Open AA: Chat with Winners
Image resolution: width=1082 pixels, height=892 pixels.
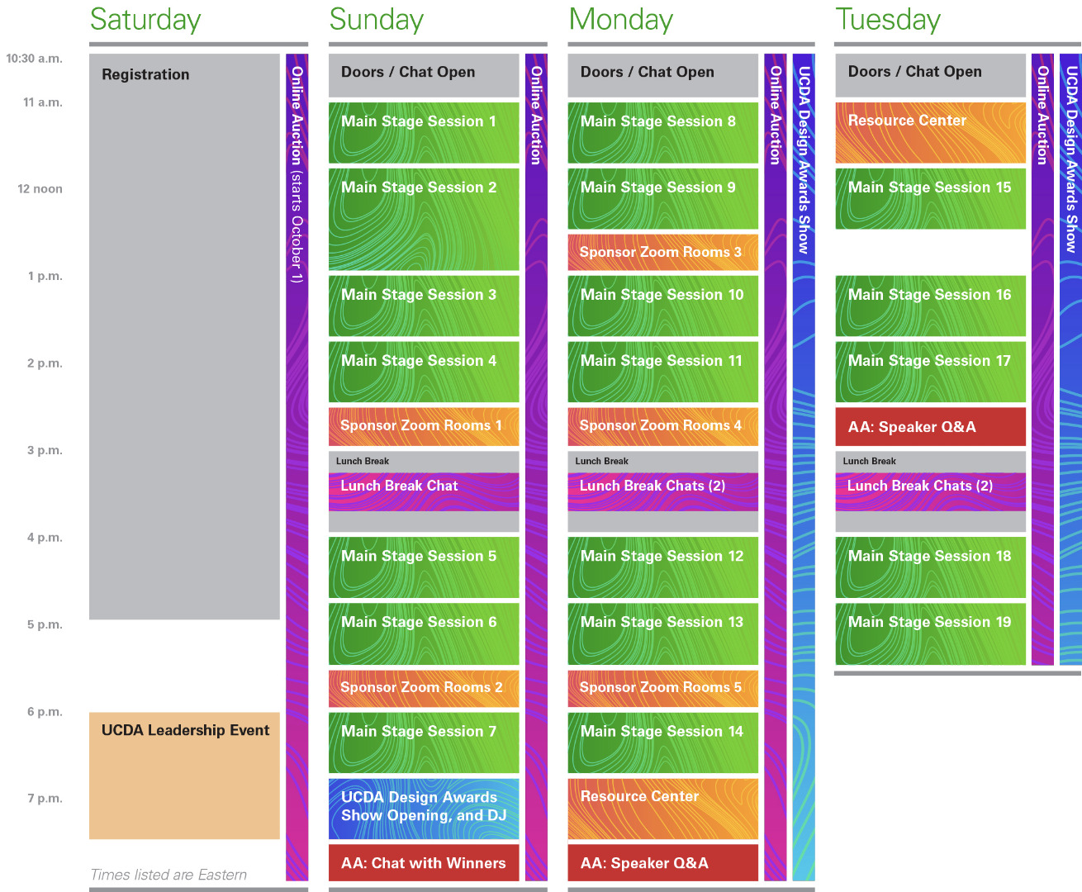click(424, 862)
